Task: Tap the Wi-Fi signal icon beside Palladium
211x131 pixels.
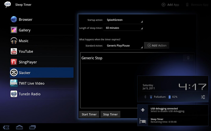Action: [x=151, y=97]
